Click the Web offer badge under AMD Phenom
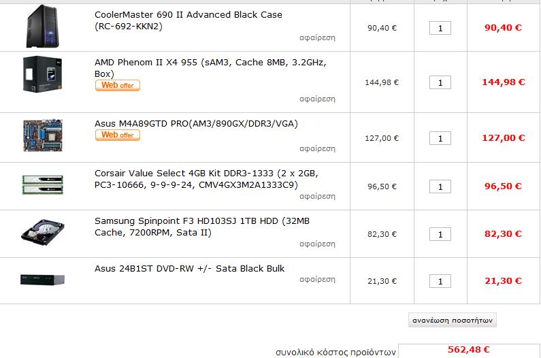541x358 pixels. click(x=118, y=85)
